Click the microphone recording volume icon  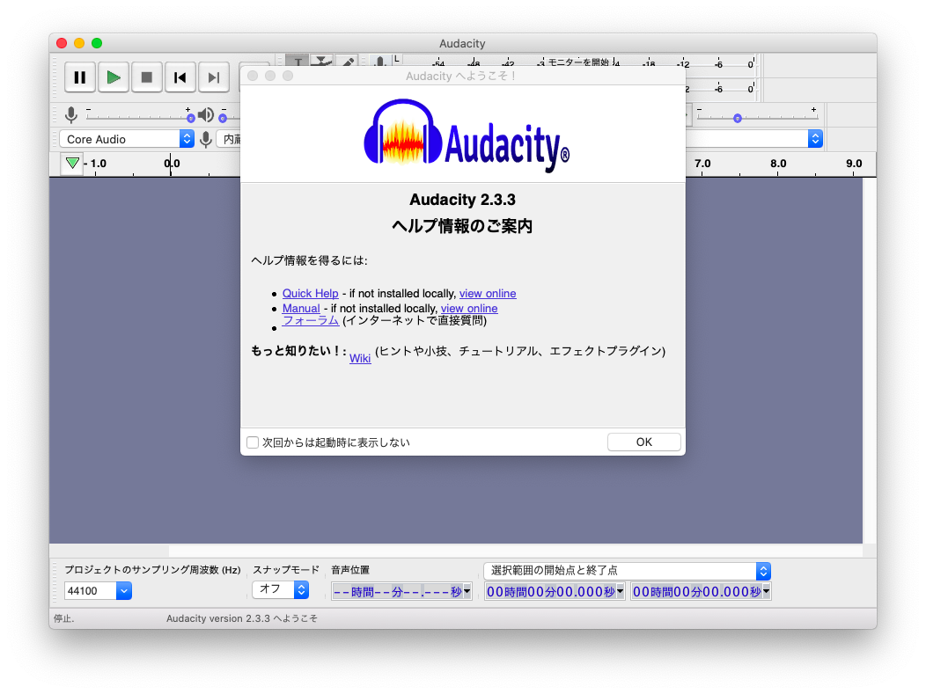tap(71, 114)
